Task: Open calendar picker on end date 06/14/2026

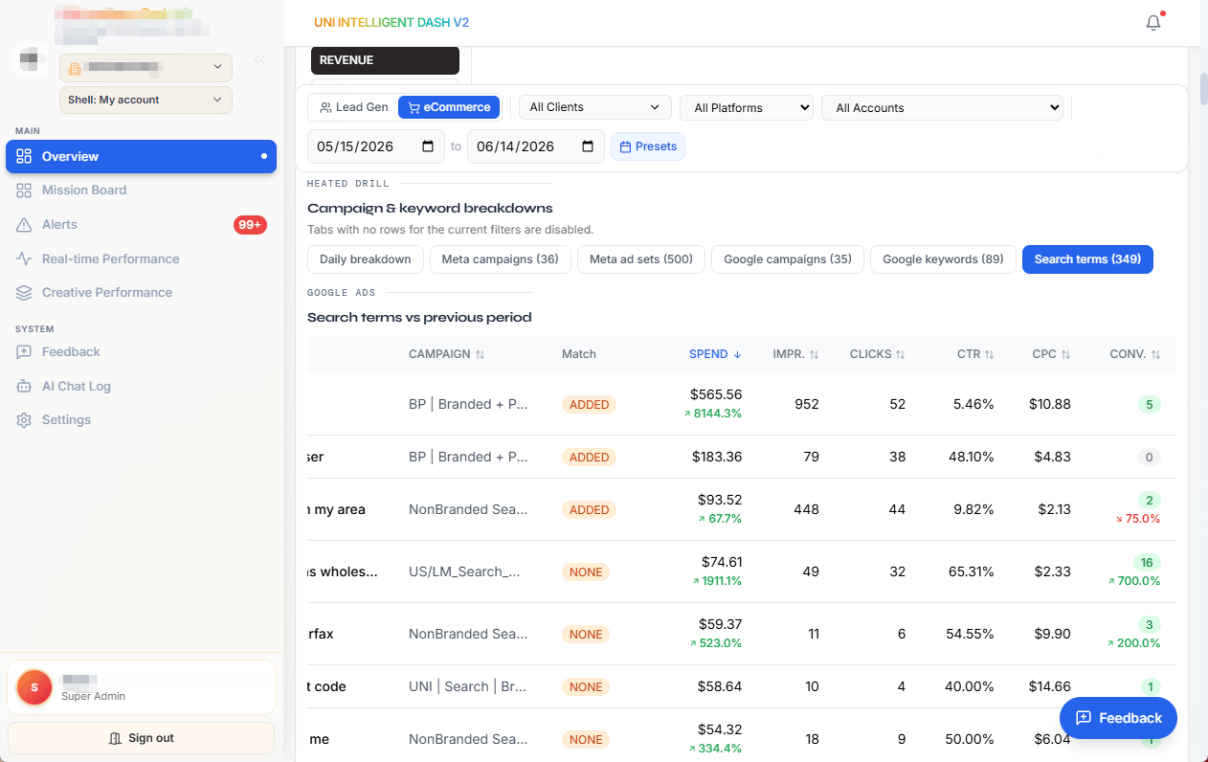Action: tap(588, 146)
